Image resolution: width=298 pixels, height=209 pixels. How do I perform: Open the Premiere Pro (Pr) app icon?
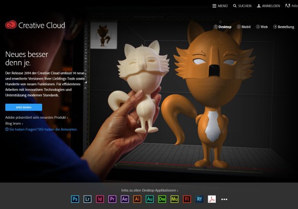click(113, 199)
